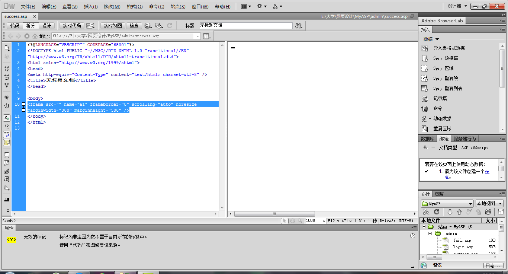Image resolution: width=508 pixels, height=274 pixels.
Task: Click refresh icon in Files panel
Action: 437,211
